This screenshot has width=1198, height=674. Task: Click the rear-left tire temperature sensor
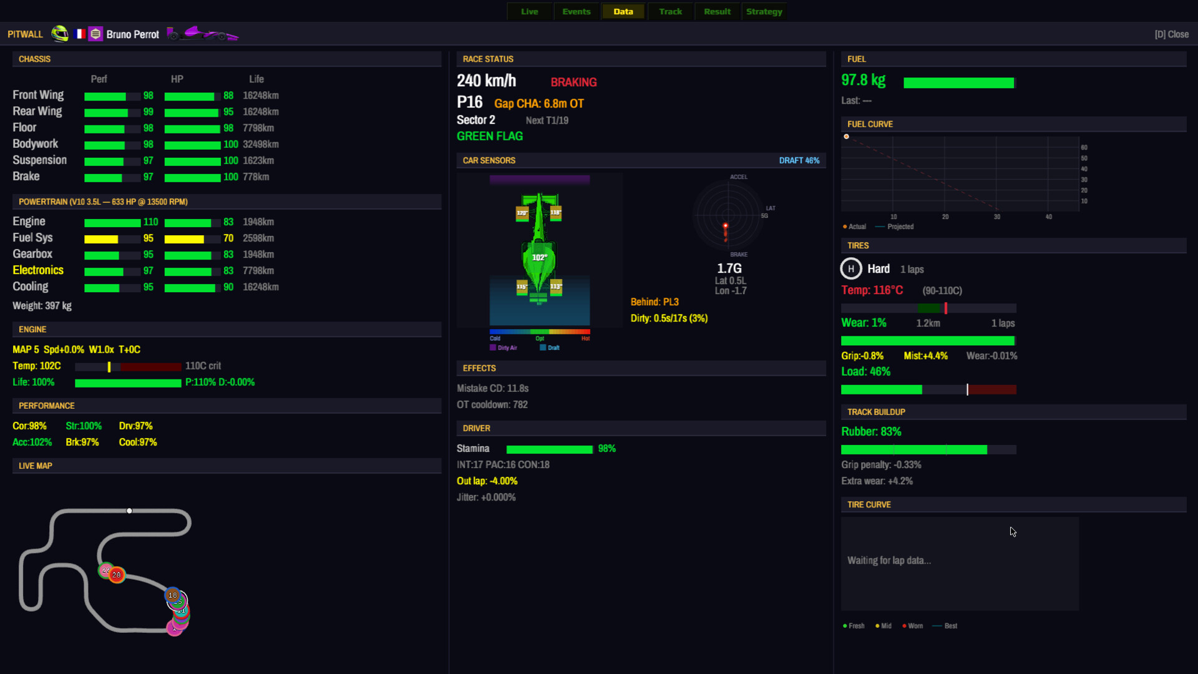click(x=522, y=286)
